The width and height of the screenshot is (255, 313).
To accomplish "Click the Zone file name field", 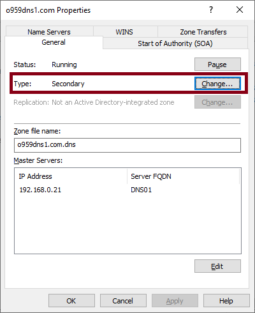I will (x=127, y=145).
